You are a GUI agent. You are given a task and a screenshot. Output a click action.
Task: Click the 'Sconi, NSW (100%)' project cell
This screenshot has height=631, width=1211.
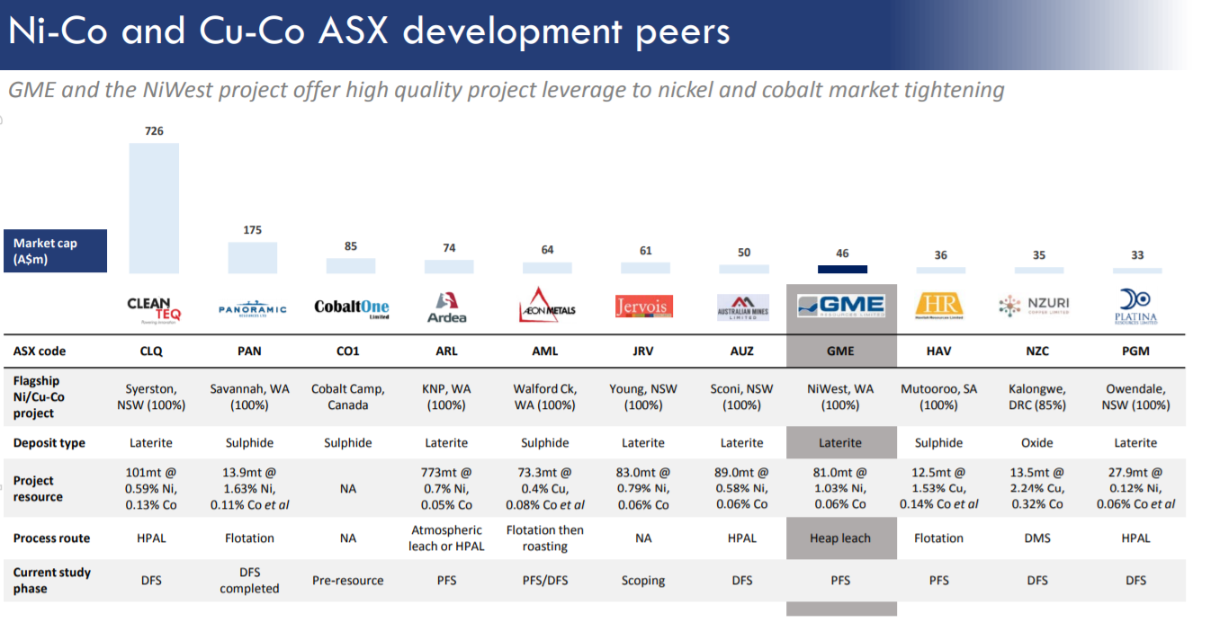pos(741,397)
